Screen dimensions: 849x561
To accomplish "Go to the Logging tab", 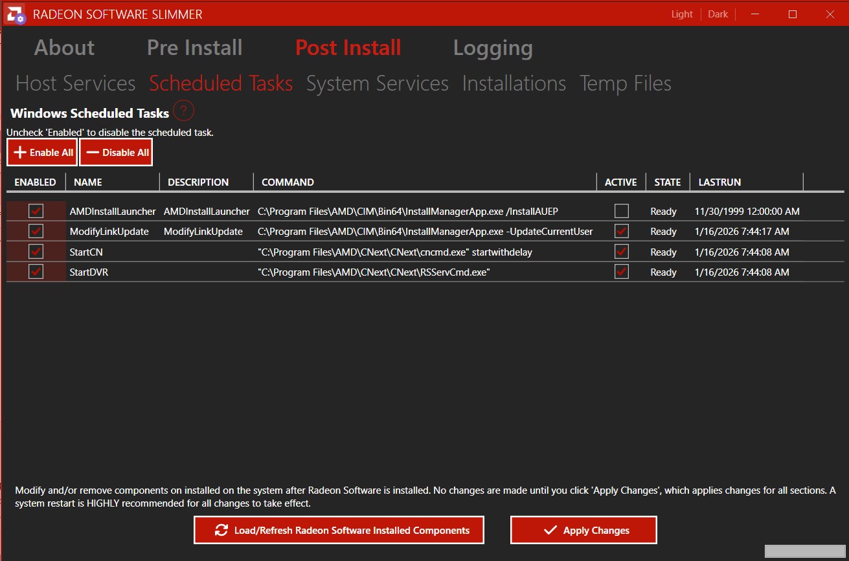I will [x=493, y=48].
